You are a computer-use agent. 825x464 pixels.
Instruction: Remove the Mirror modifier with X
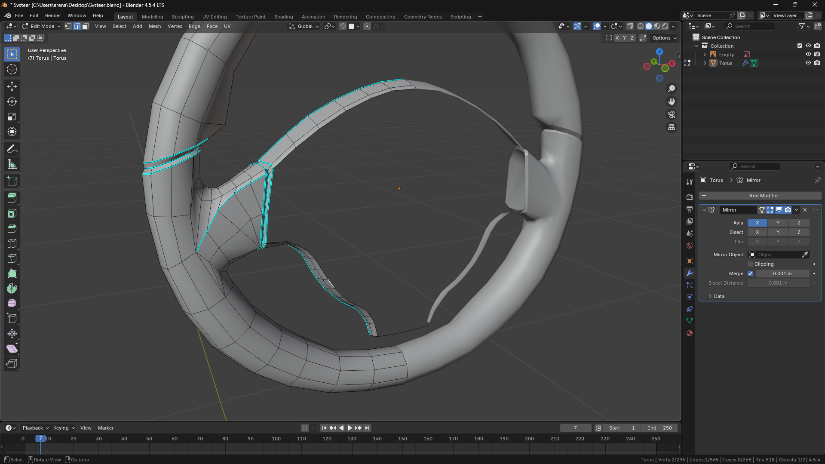point(805,210)
